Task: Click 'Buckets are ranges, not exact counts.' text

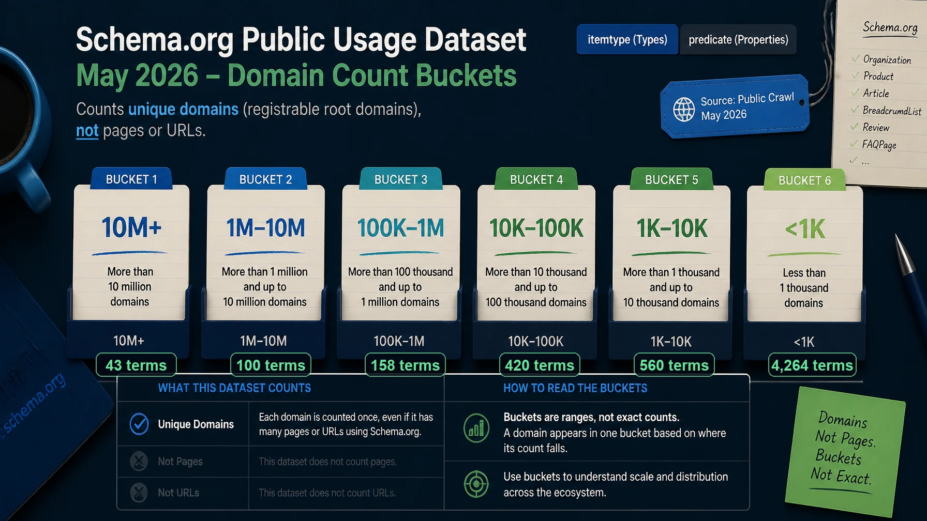Action: (x=591, y=417)
